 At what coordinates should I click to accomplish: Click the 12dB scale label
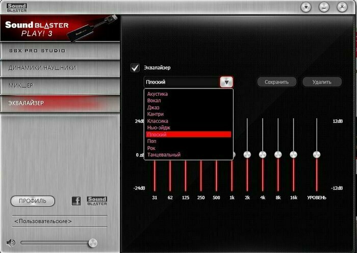pos(338,121)
